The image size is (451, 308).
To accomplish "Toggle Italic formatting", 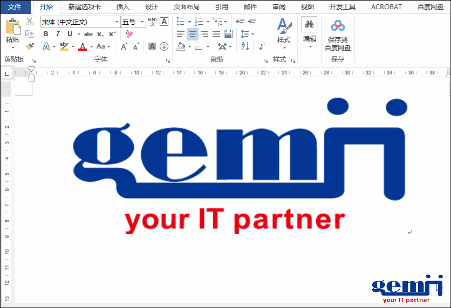I will coord(58,34).
